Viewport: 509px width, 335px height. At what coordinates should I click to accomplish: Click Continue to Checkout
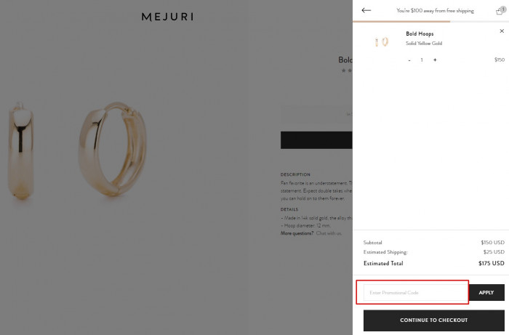coord(433,320)
